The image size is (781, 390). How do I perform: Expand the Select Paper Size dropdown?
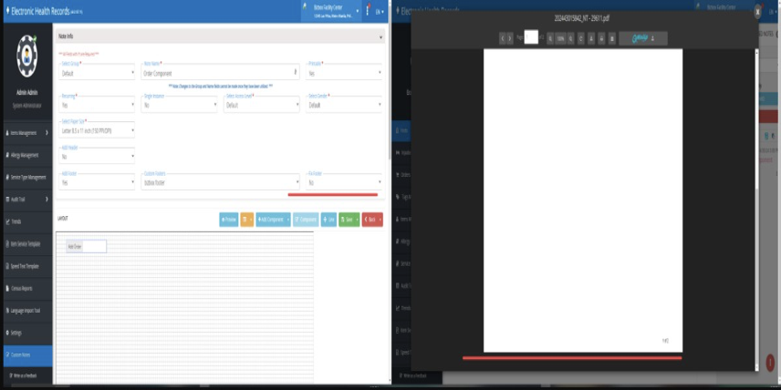point(97,130)
